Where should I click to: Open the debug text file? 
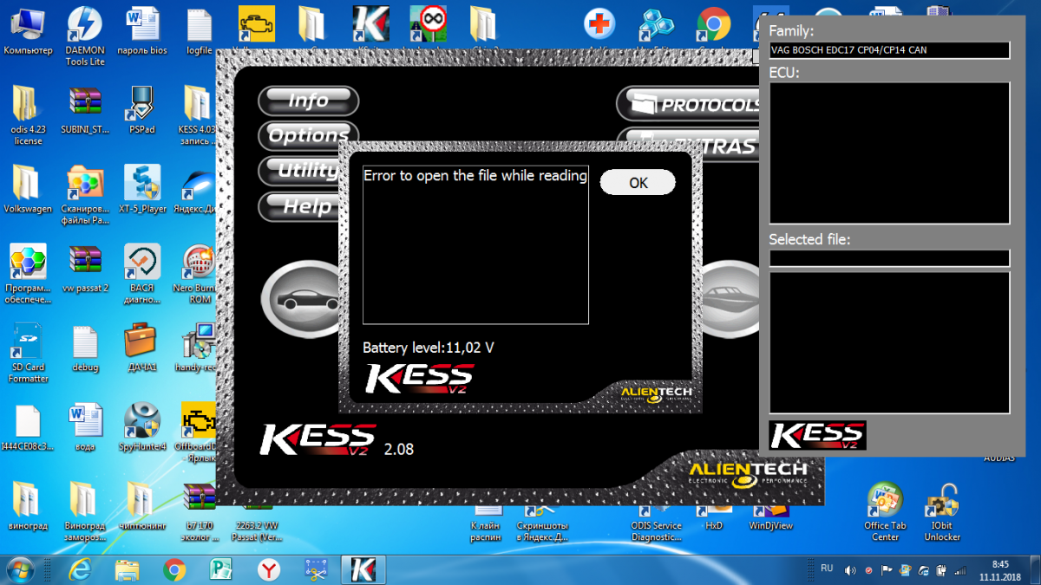tap(85, 347)
